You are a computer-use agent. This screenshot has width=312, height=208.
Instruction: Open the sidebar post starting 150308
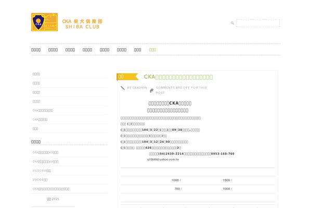40,180
